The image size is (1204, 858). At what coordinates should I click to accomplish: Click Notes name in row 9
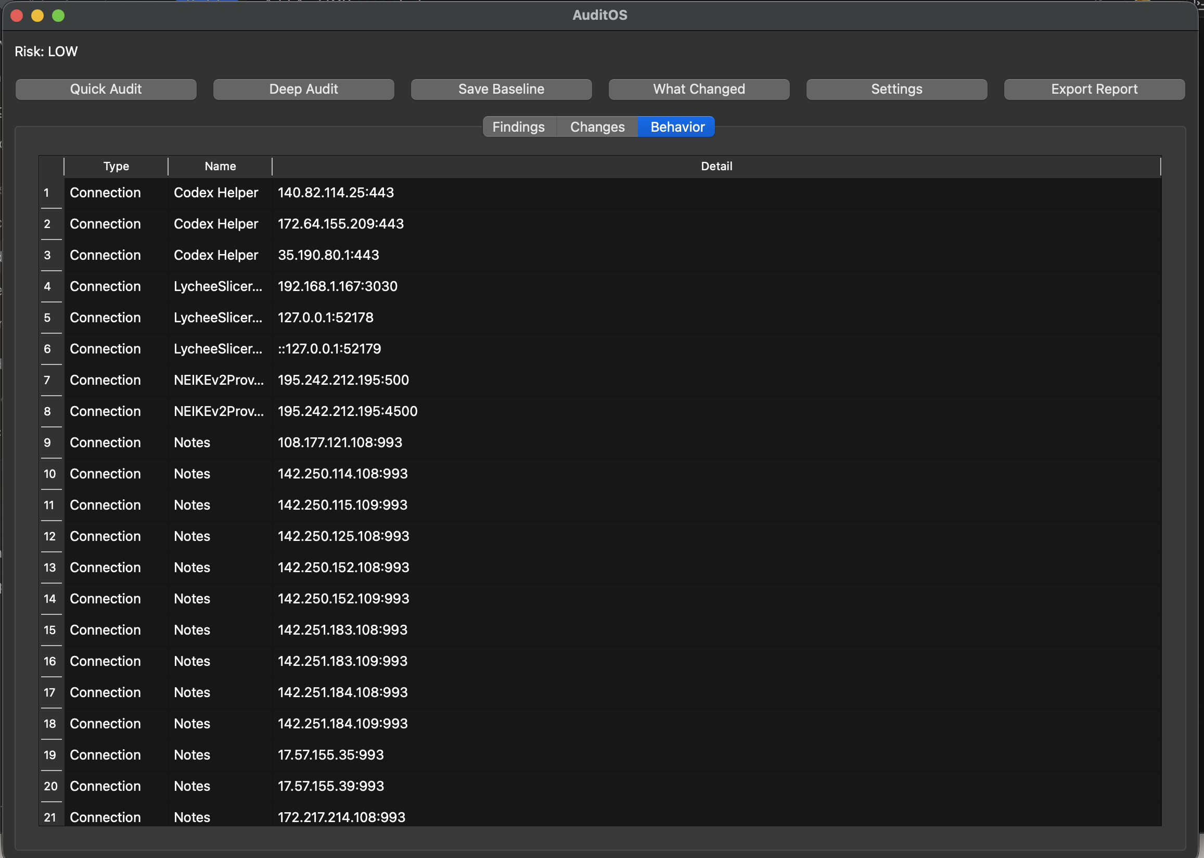click(x=220, y=442)
